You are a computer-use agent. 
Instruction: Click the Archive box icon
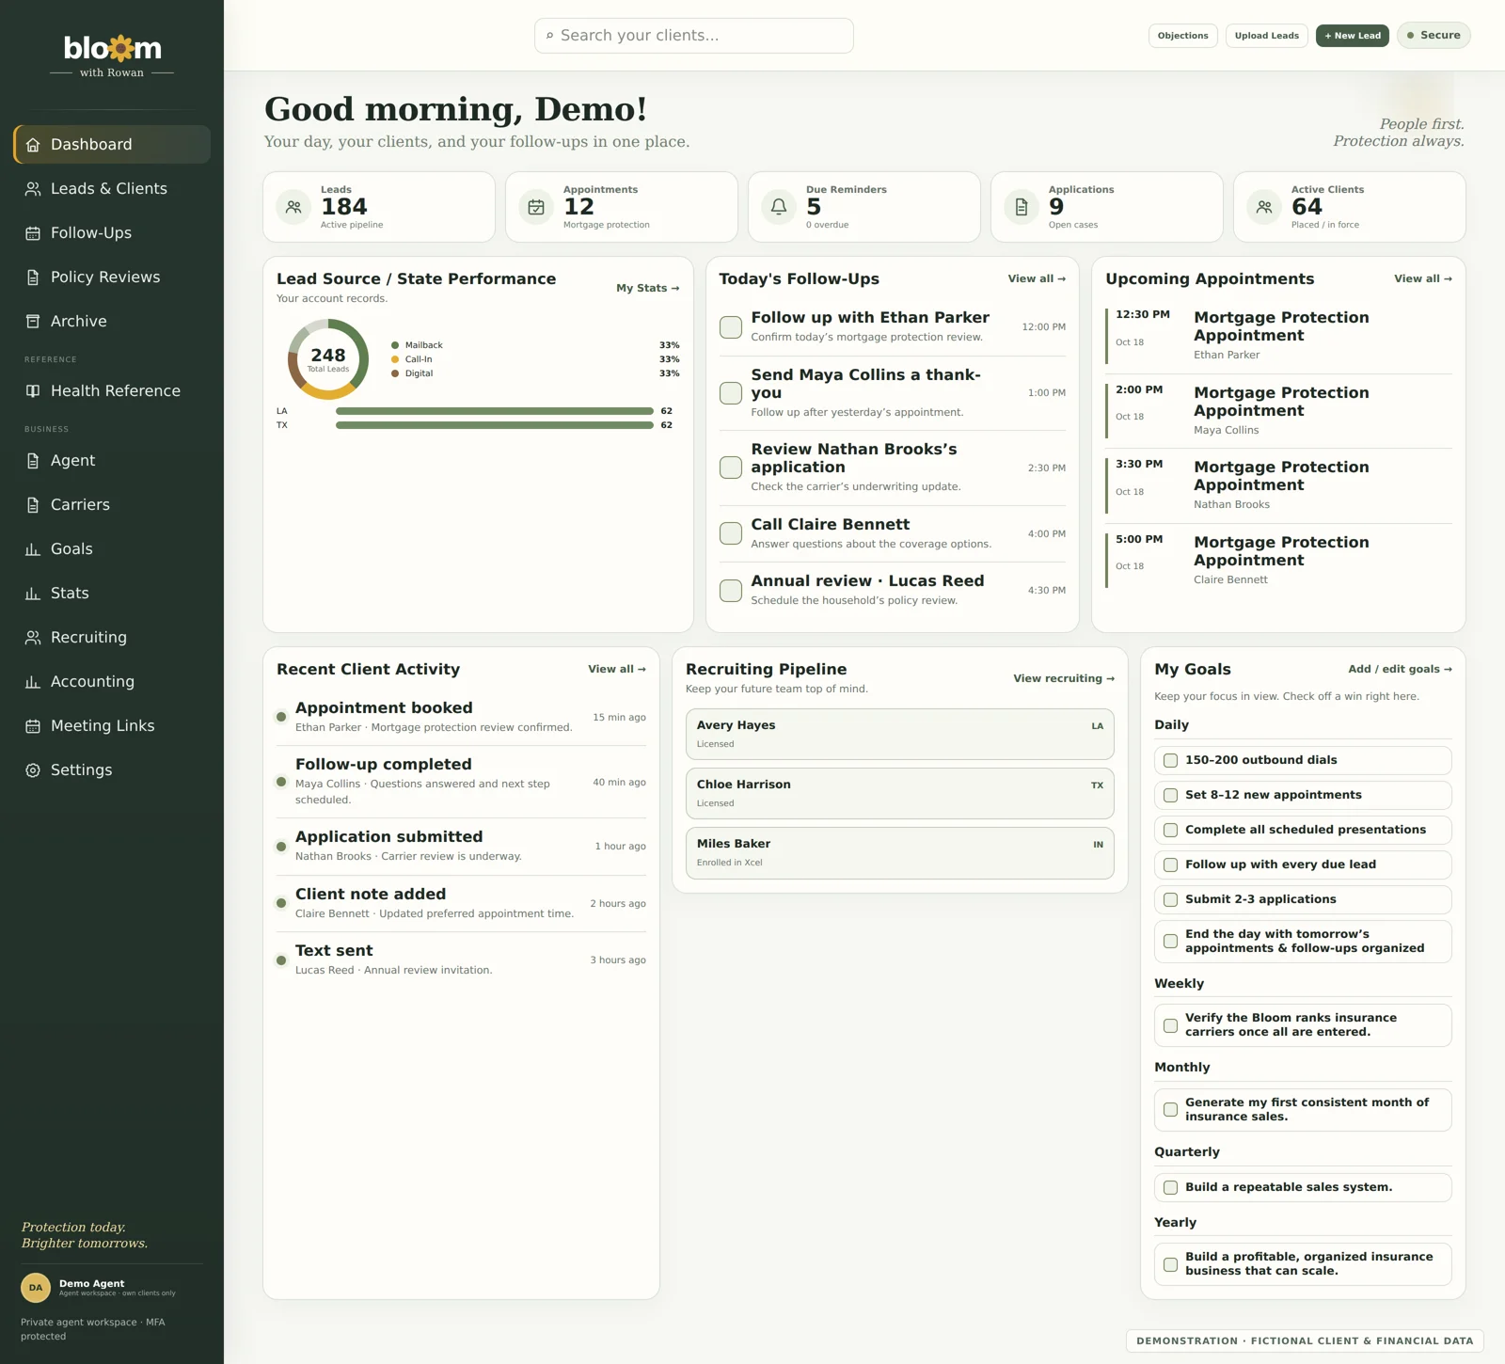[x=33, y=322]
